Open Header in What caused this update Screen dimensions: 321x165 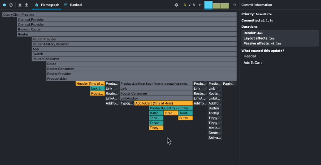[250, 56]
